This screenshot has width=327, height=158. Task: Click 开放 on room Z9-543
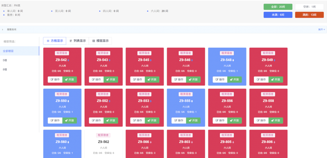(x=111, y=79)
